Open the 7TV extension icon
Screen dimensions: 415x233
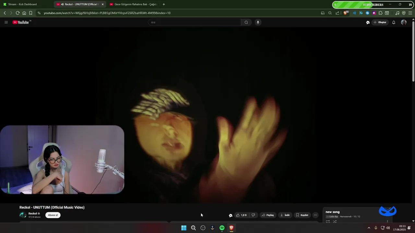(x=361, y=13)
